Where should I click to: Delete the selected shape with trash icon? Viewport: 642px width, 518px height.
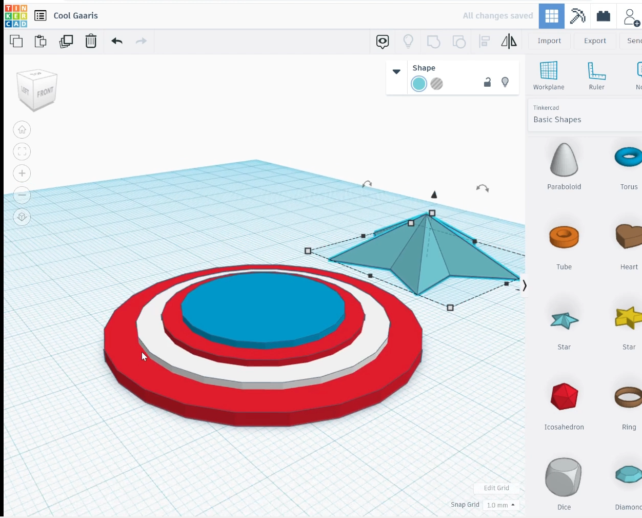pos(91,41)
